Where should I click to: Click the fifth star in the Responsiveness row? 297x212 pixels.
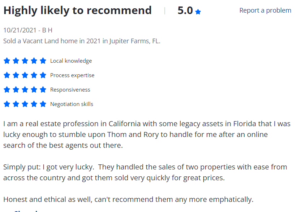click(43, 89)
